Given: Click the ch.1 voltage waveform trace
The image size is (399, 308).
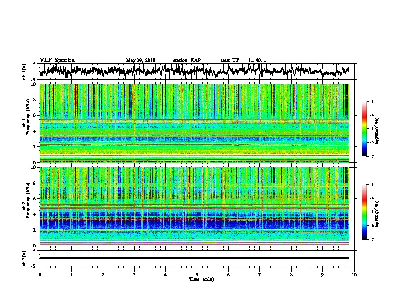Looking at the screenshot, I should tap(194, 71).
